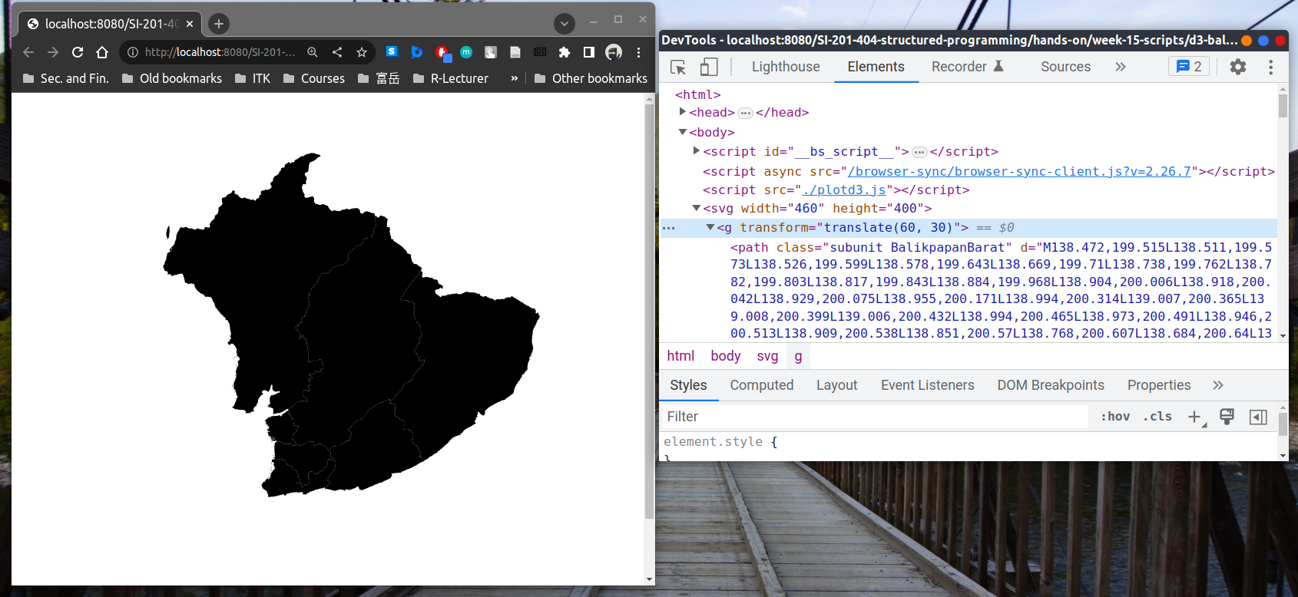This screenshot has width=1298, height=597.
Task: Share this page via share icon
Action: coord(337,52)
